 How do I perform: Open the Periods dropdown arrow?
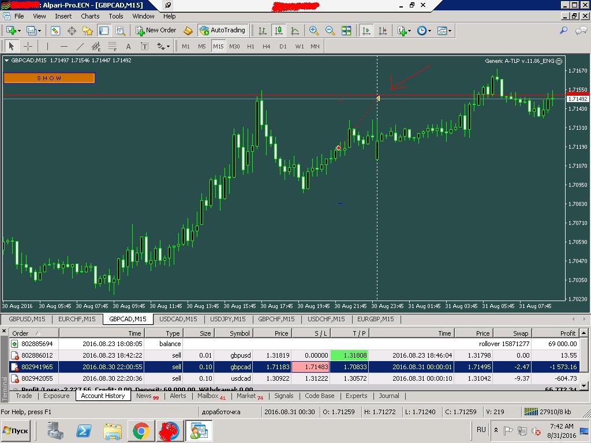429,31
